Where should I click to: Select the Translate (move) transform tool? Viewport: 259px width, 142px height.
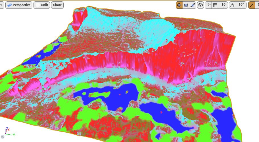tap(179, 5)
